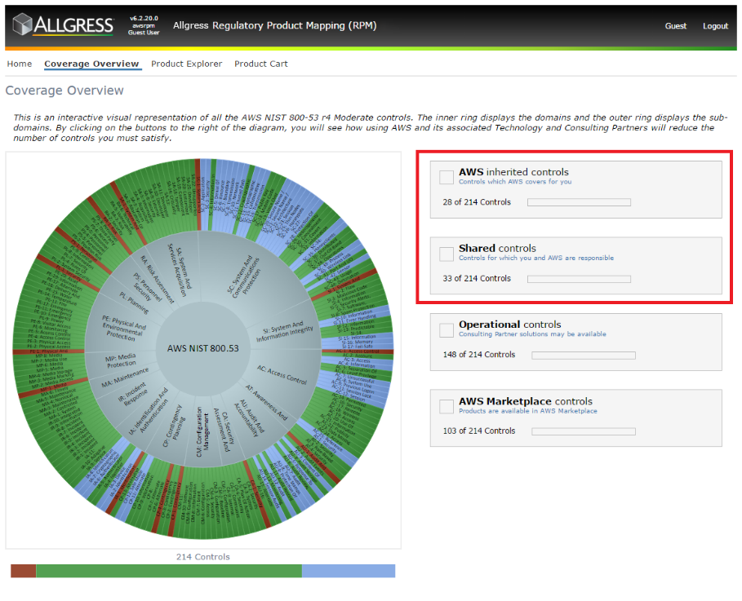Click the 'AWS inherited controls' heading

point(513,172)
